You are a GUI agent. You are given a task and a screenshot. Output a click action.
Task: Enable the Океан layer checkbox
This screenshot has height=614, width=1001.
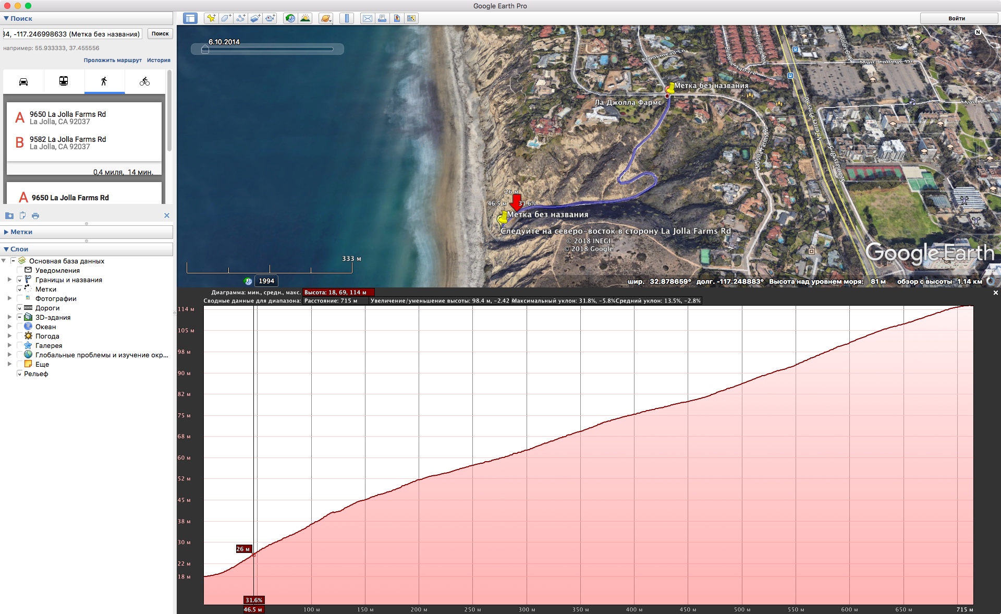20,327
